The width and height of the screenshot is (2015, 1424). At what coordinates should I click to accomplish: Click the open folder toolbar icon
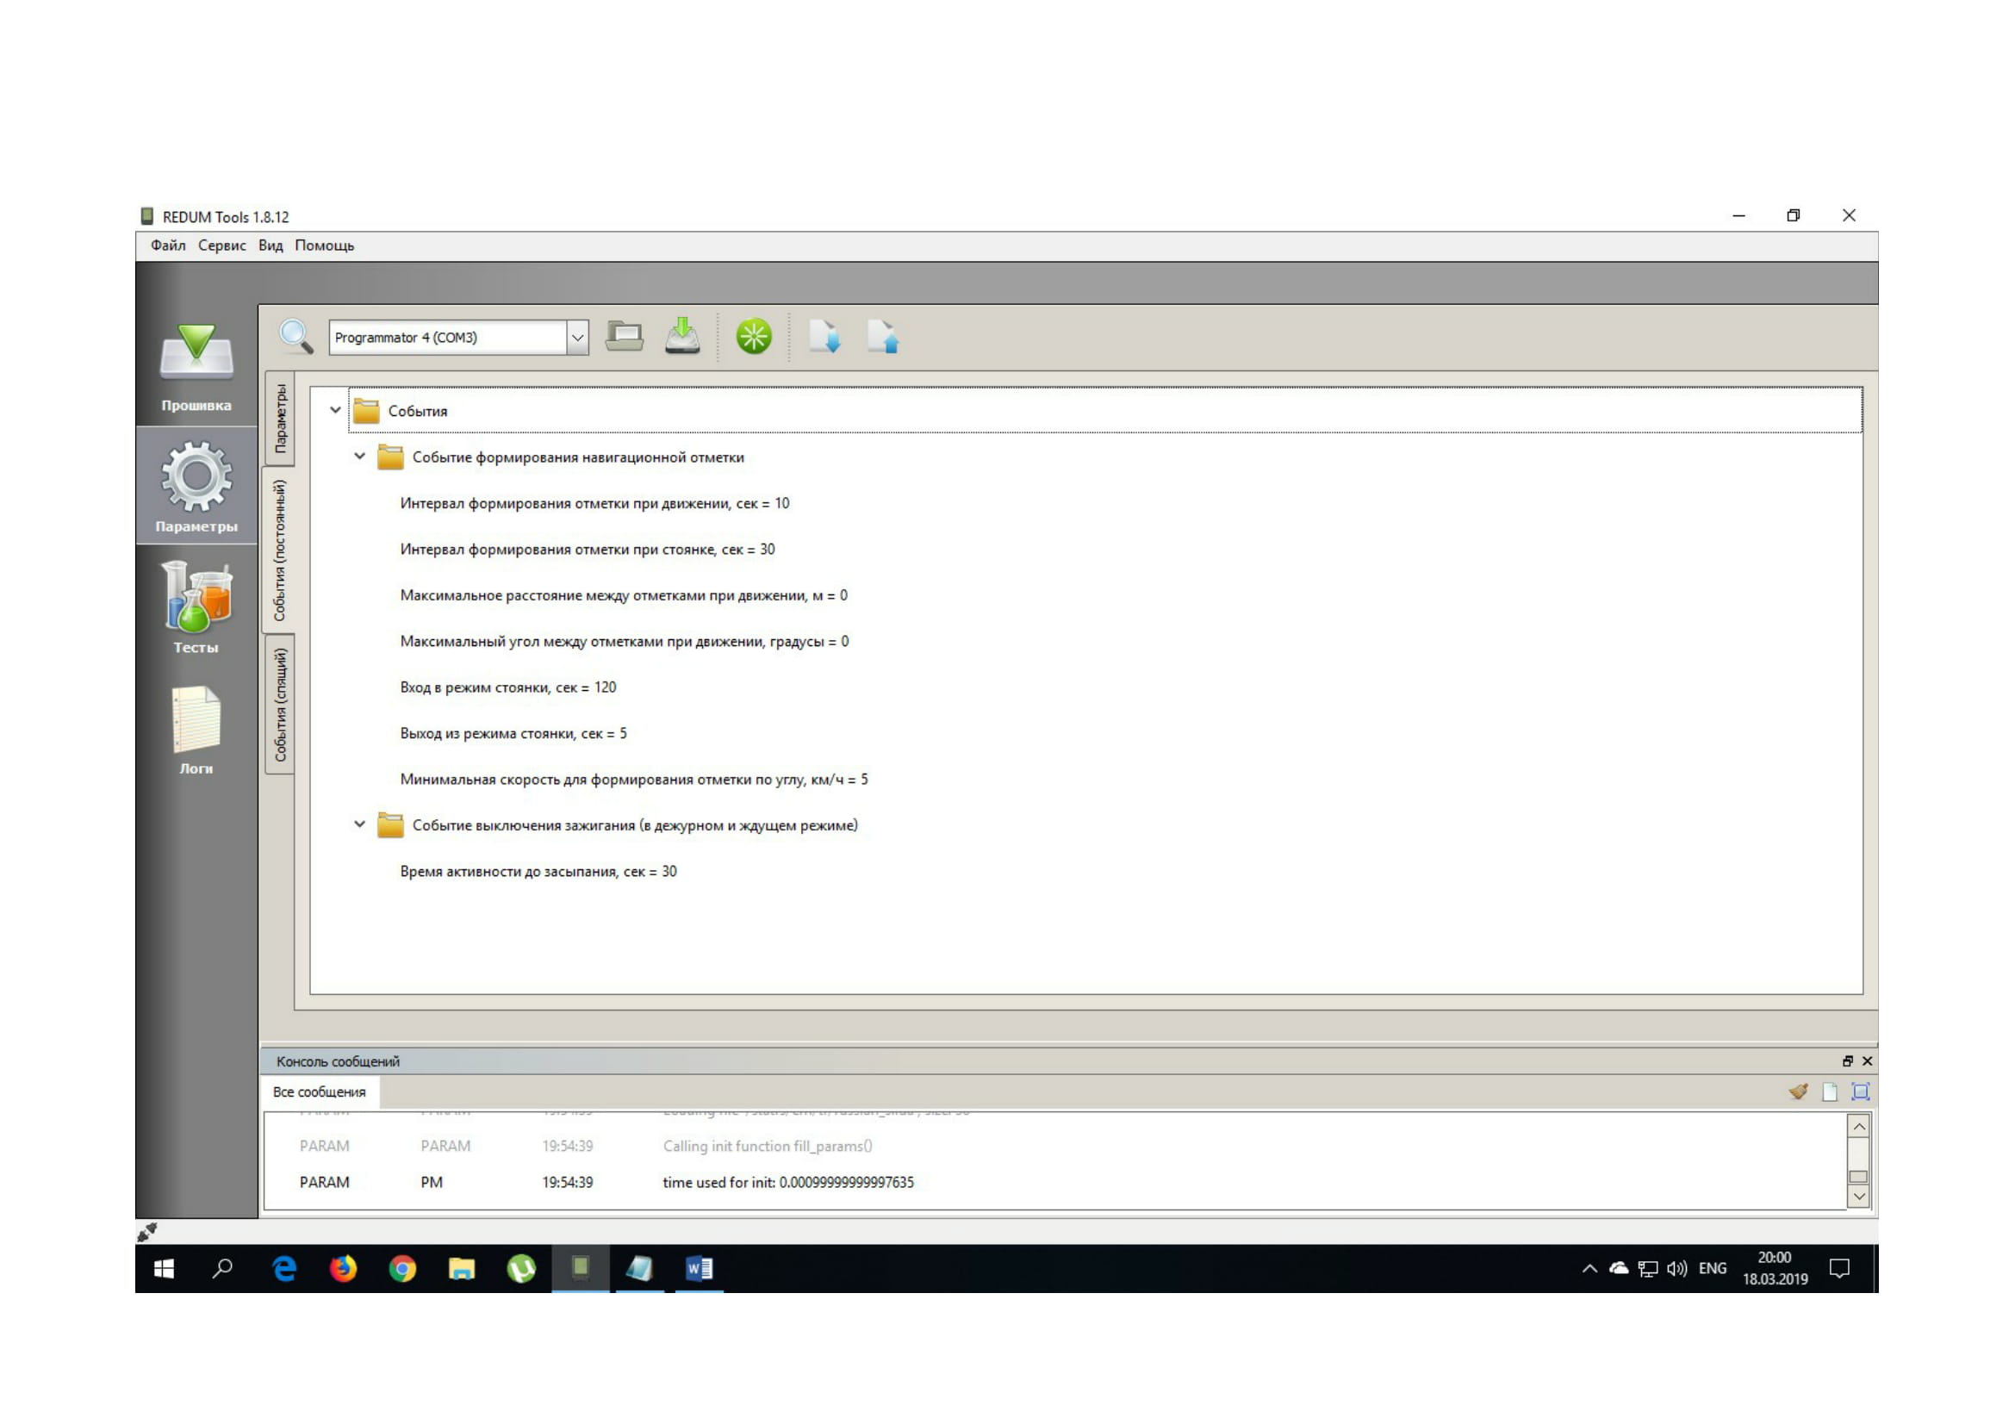(x=624, y=337)
